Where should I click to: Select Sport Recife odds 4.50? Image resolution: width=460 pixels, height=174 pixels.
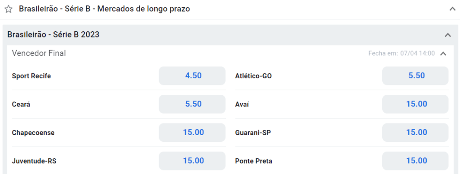(192, 76)
